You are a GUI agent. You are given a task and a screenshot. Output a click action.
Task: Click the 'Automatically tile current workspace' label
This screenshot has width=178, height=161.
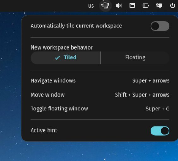point(76,26)
